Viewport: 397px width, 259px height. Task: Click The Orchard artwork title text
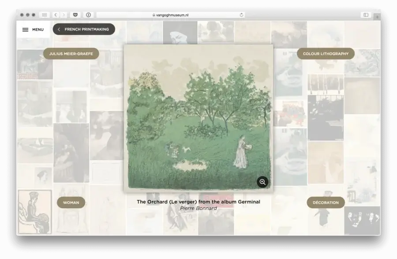point(198,202)
